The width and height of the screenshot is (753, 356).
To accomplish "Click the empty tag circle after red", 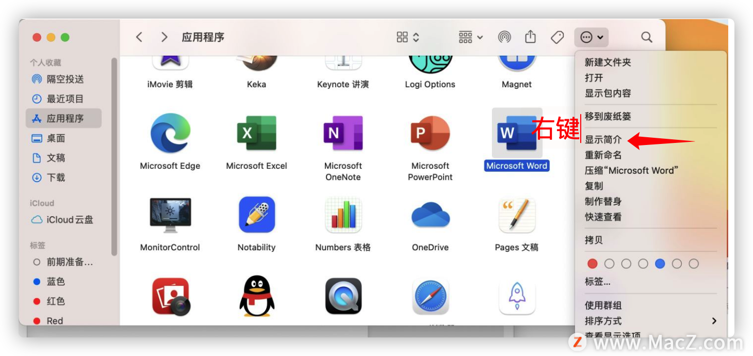I will pyautogui.click(x=610, y=264).
